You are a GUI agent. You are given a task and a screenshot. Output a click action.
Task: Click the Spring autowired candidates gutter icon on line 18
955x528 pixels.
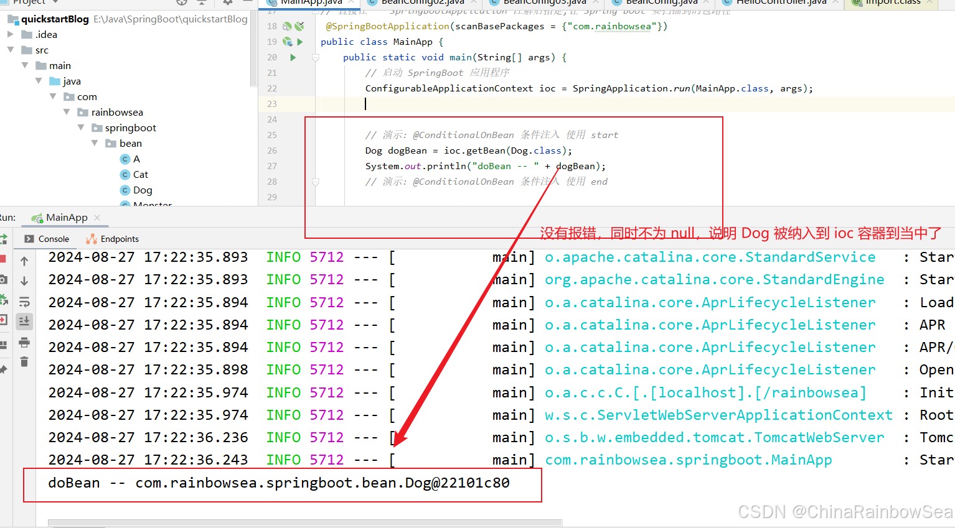tap(299, 26)
